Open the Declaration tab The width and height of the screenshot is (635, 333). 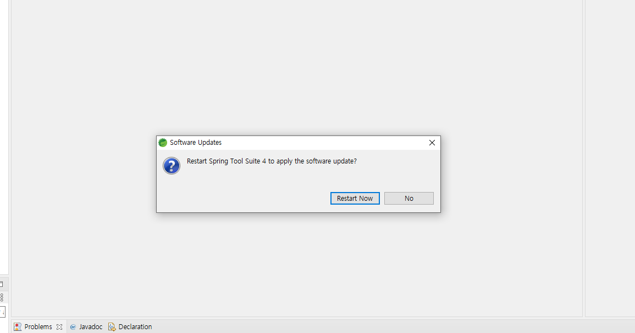[x=135, y=326]
